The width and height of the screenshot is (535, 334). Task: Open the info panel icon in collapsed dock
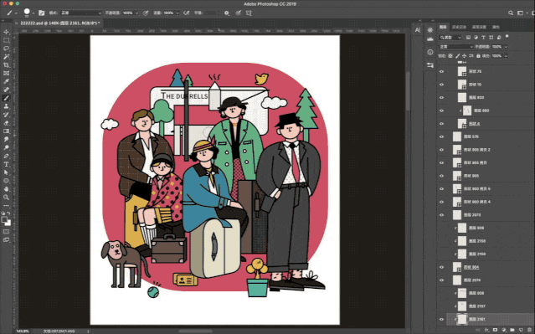(430, 52)
